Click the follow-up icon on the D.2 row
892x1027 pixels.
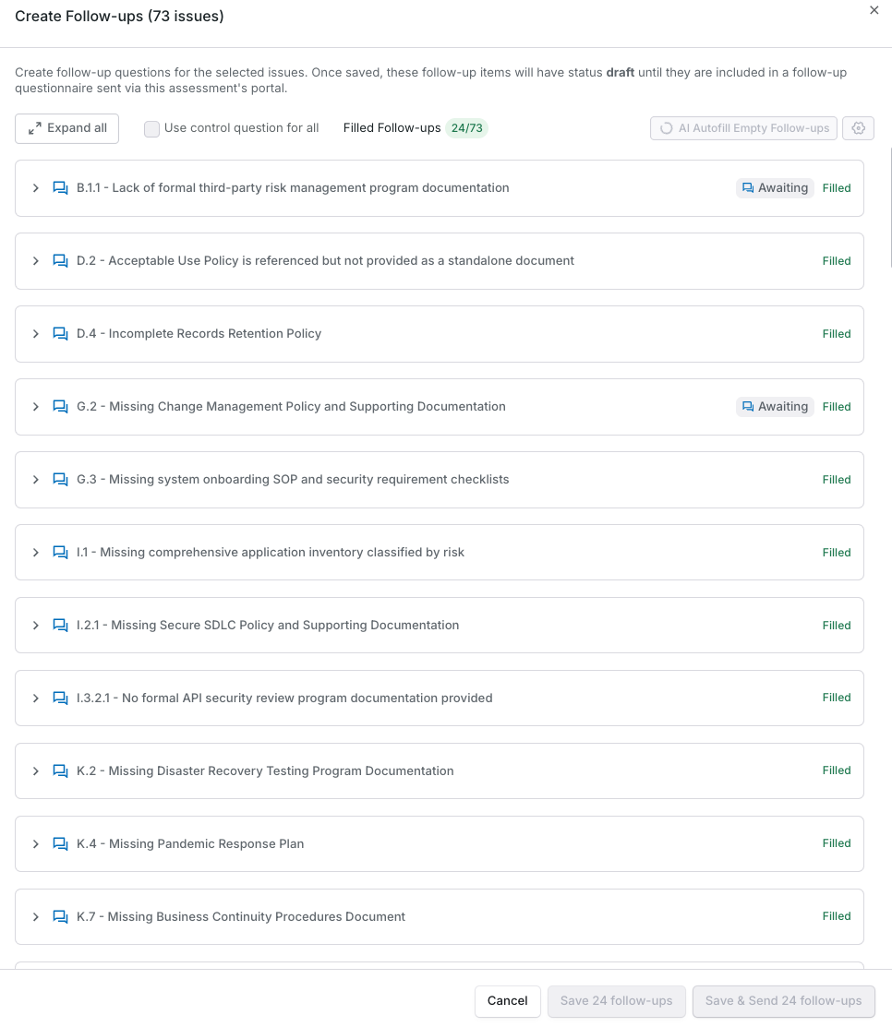60,261
